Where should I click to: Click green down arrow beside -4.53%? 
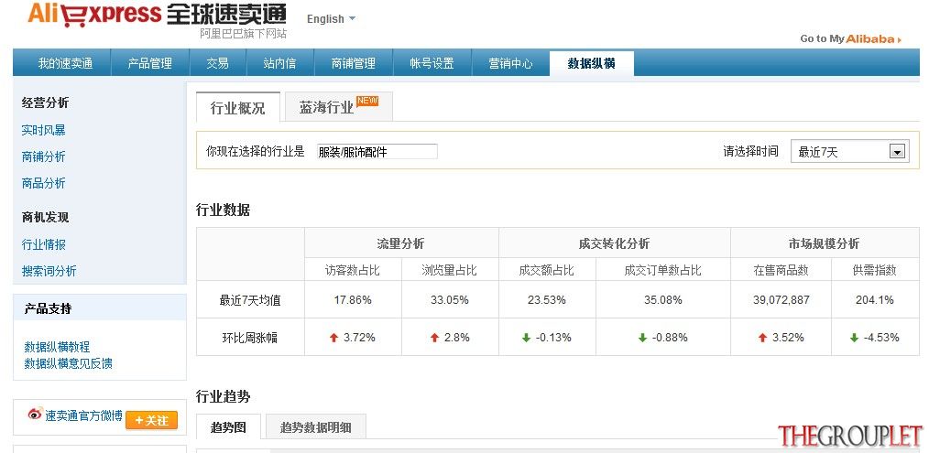click(x=854, y=338)
